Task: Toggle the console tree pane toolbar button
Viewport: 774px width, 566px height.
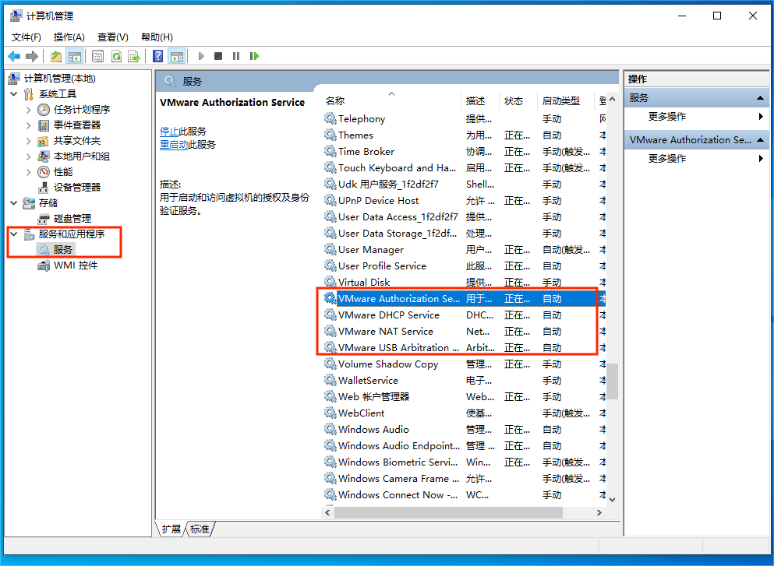Action: tap(75, 56)
